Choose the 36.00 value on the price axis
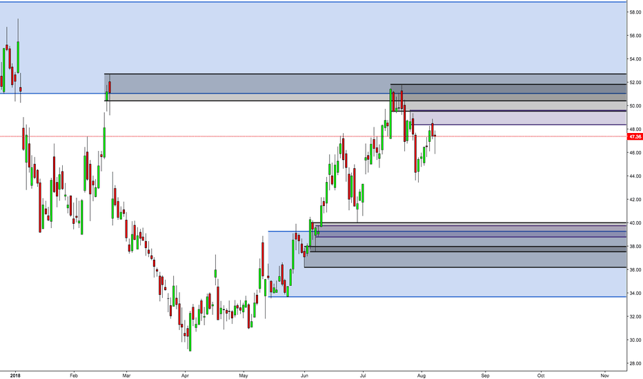 (x=635, y=269)
